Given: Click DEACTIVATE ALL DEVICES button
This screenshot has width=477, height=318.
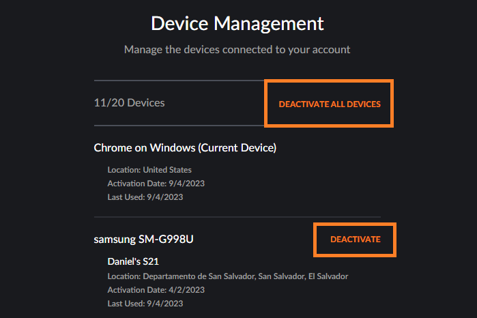Looking at the screenshot, I should click(330, 104).
